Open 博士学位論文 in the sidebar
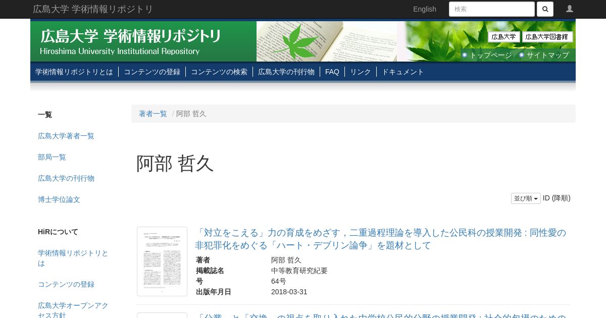 coord(59,199)
